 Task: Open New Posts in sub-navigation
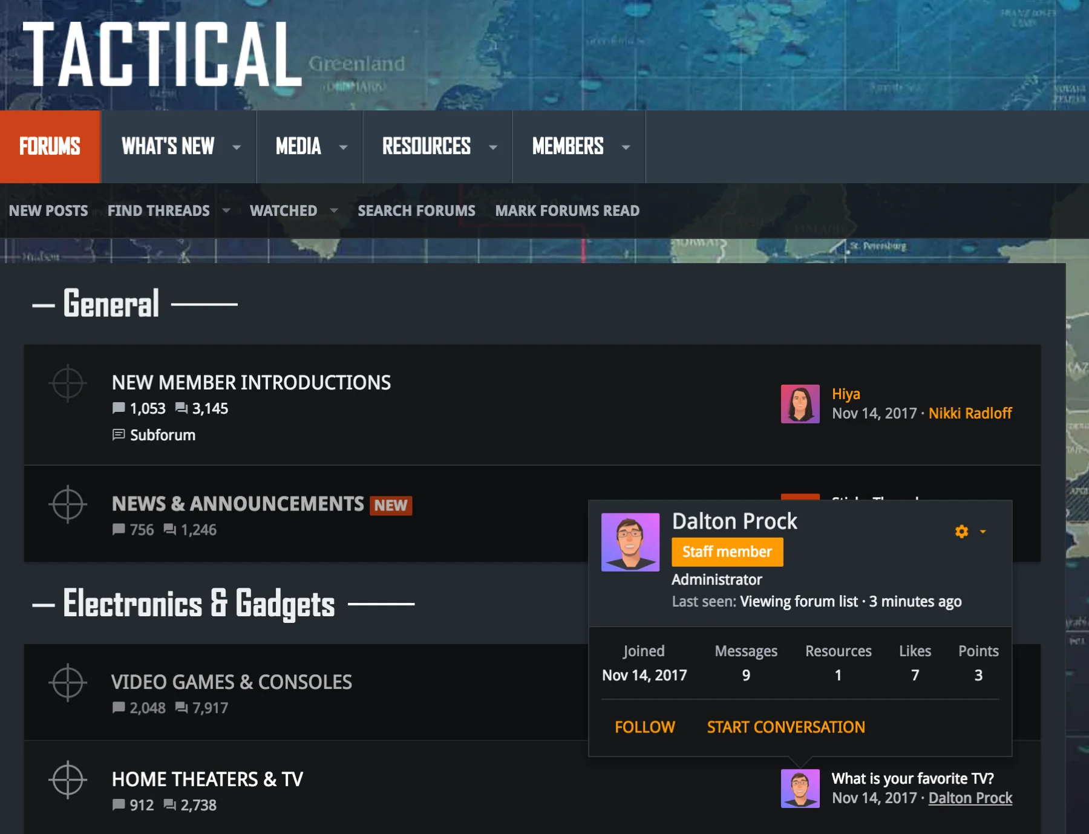point(48,210)
